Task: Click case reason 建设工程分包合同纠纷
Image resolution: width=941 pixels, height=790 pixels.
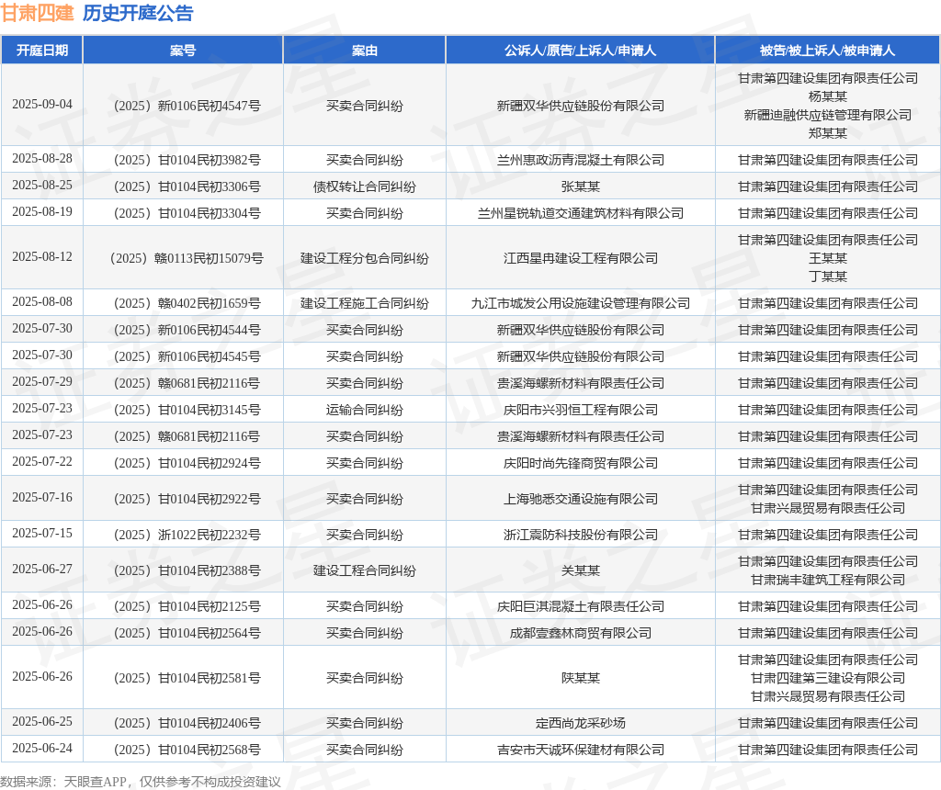Action: [364, 258]
